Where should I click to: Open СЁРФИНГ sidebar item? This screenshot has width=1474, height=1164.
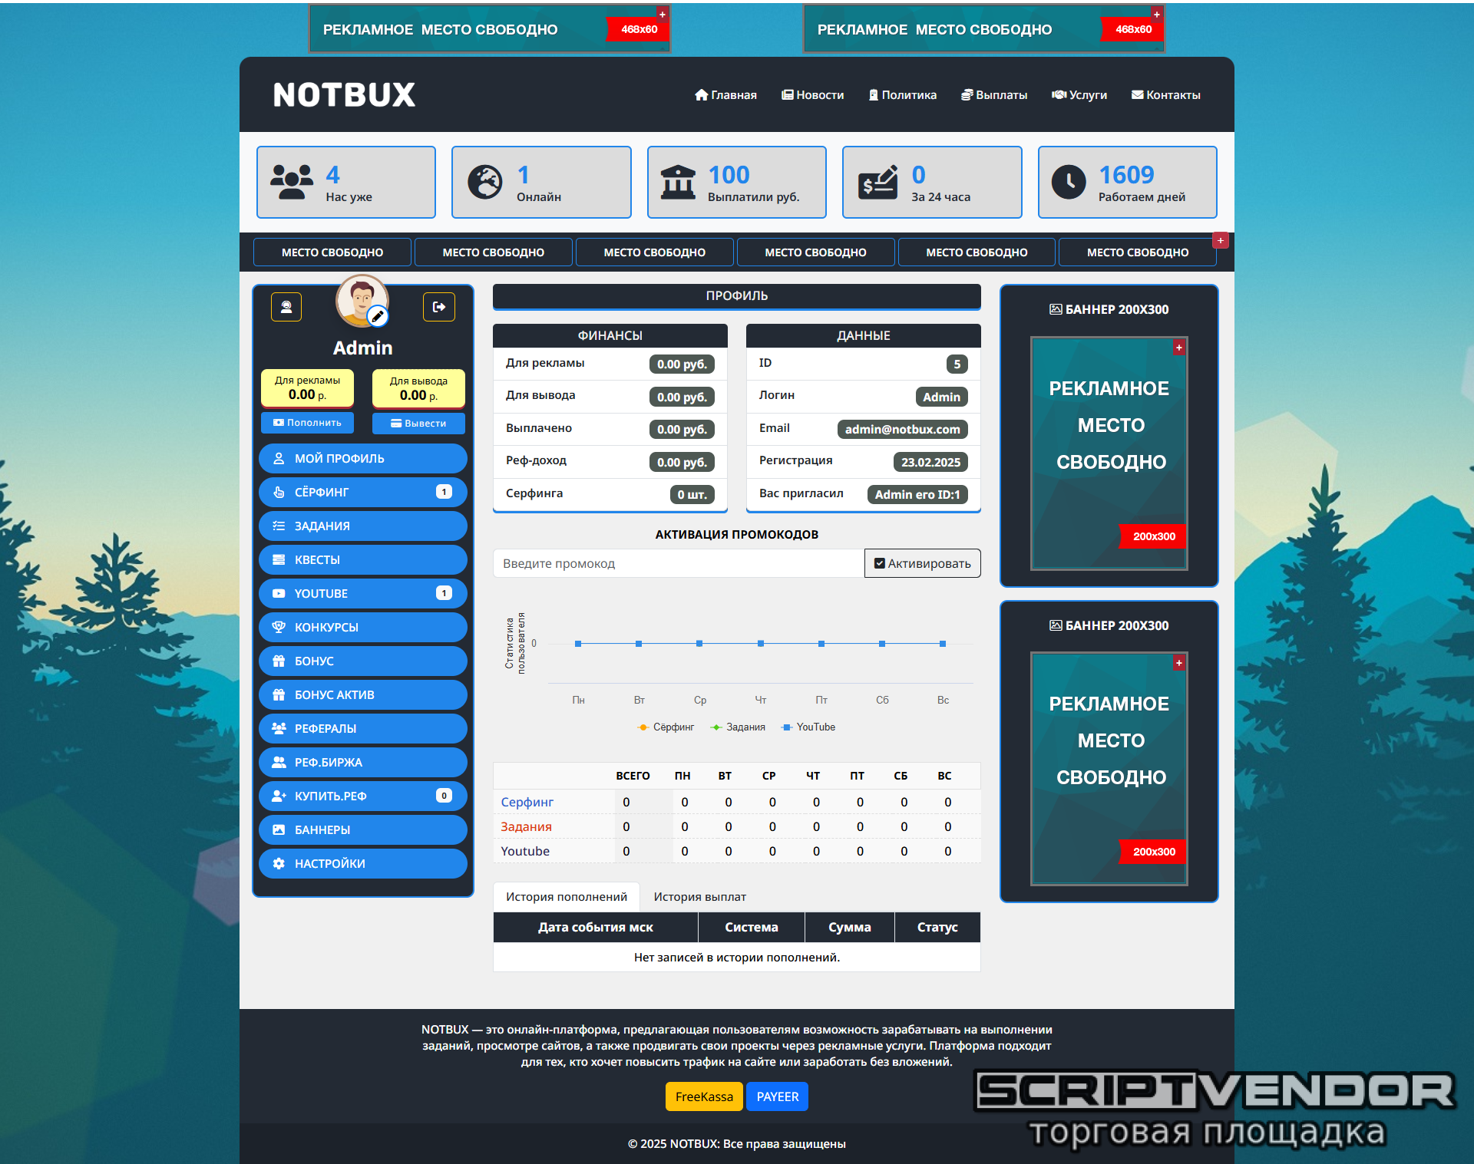click(x=363, y=493)
